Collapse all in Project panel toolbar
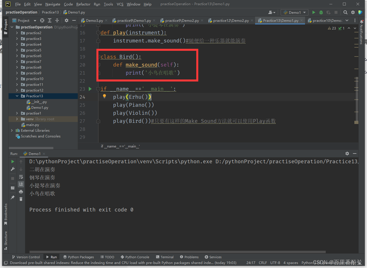This screenshot has width=367, height=268. (57, 20)
